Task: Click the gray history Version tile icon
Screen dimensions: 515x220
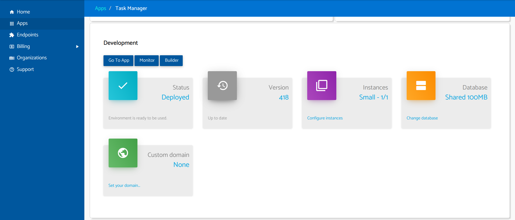Action: click(x=222, y=85)
